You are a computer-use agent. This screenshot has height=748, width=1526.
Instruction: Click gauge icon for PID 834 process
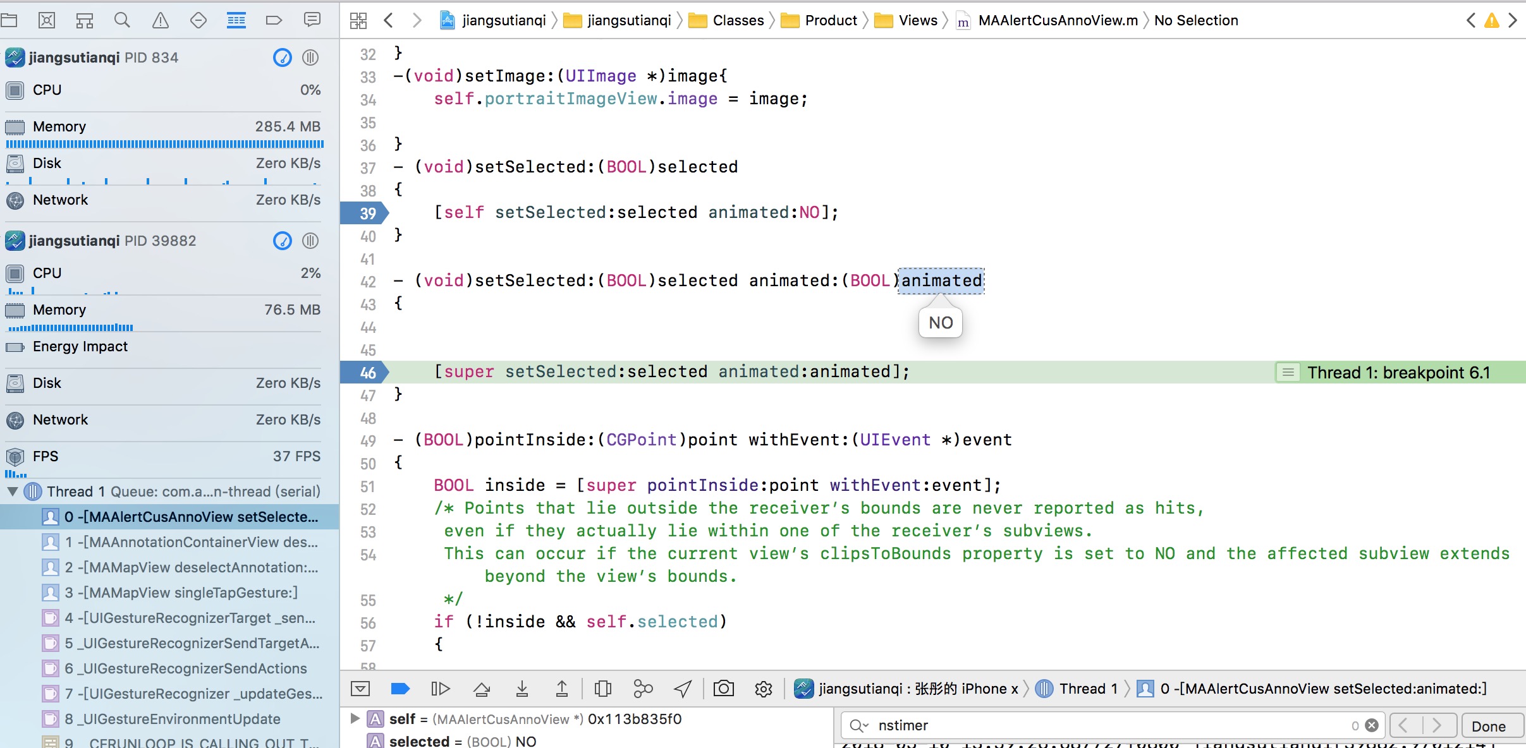pyautogui.click(x=283, y=57)
